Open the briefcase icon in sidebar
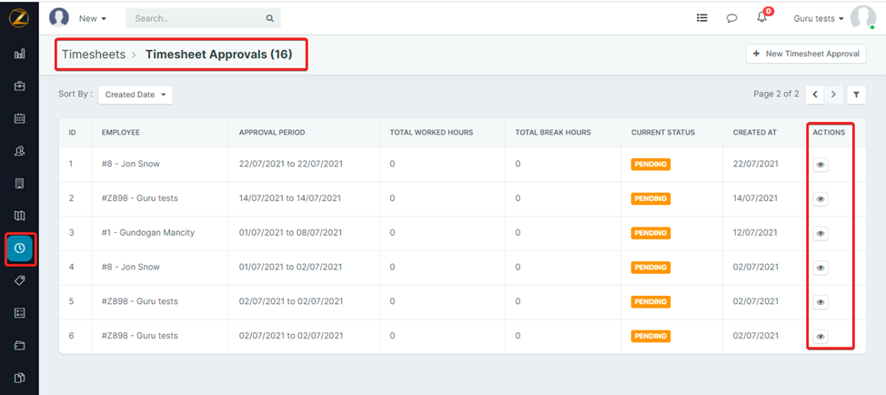Image resolution: width=886 pixels, height=395 pixels. [x=20, y=86]
